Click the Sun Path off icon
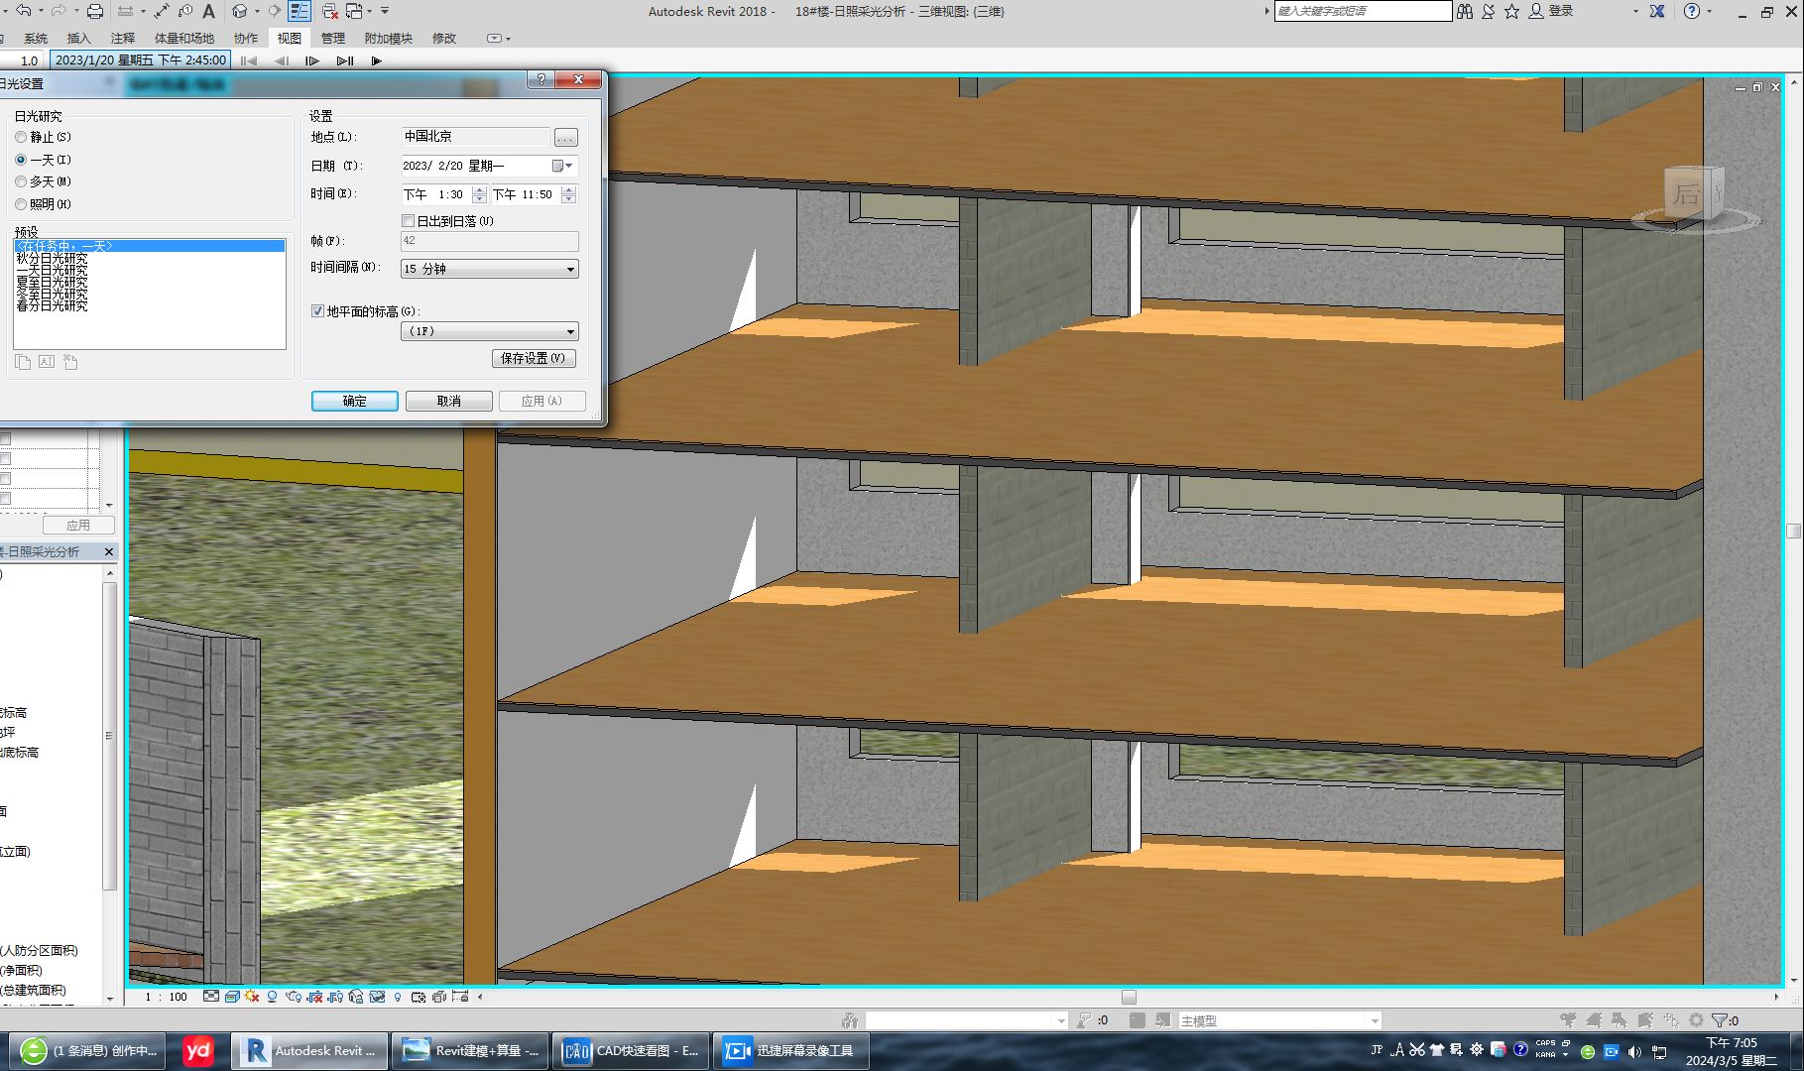 click(252, 997)
